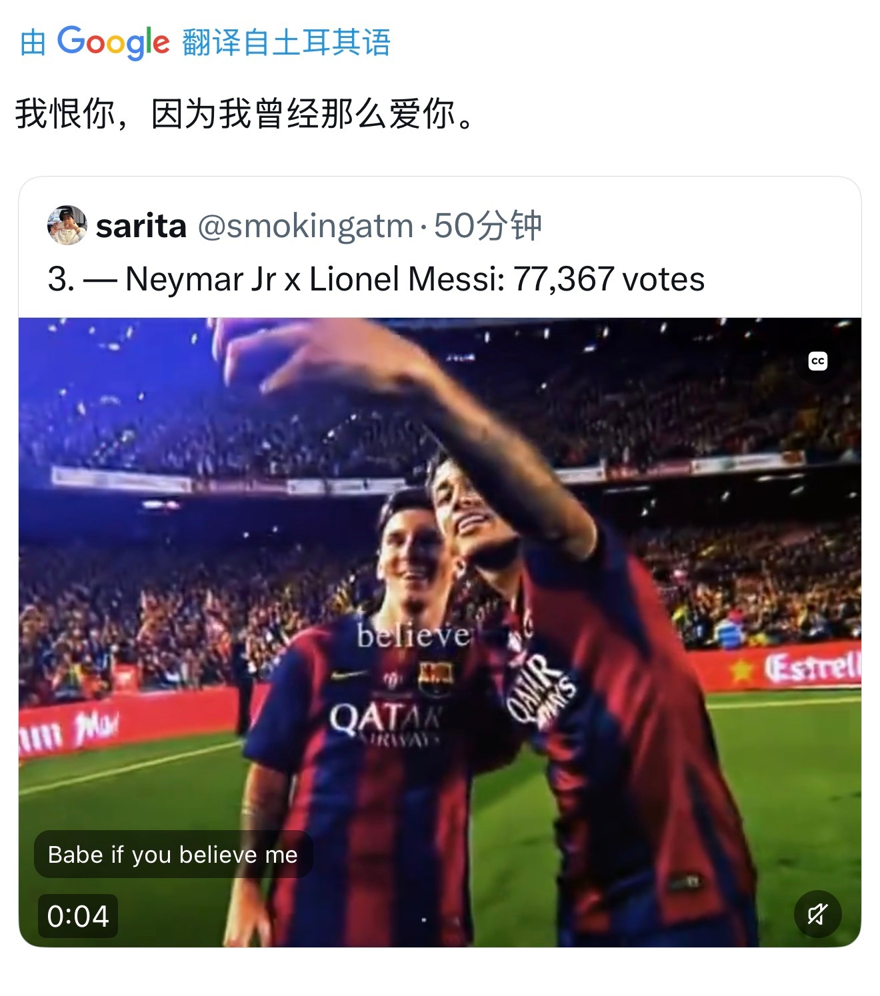Viewport: 880px width, 996px height.
Task: Tap the 'Babe if you believe me' caption
Action: tap(173, 854)
